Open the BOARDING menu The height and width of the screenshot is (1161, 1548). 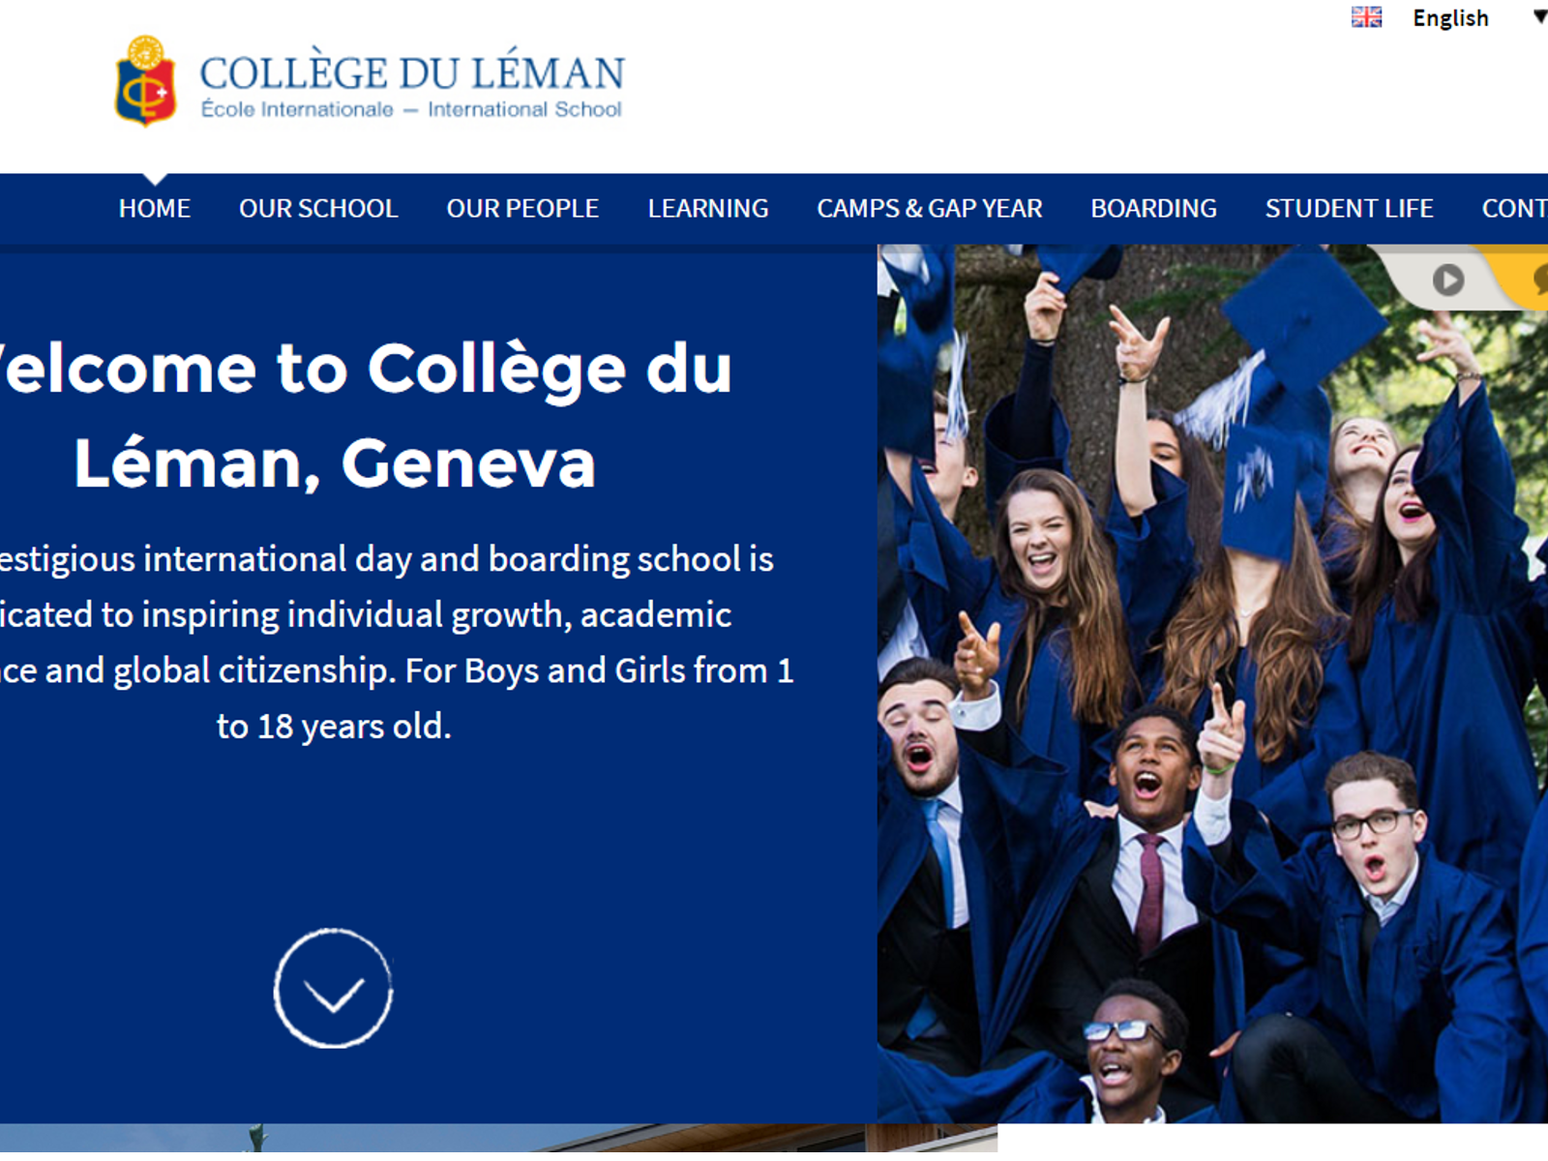pos(1153,208)
